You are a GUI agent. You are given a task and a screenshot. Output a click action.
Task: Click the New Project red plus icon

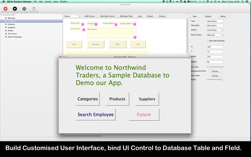5,9
